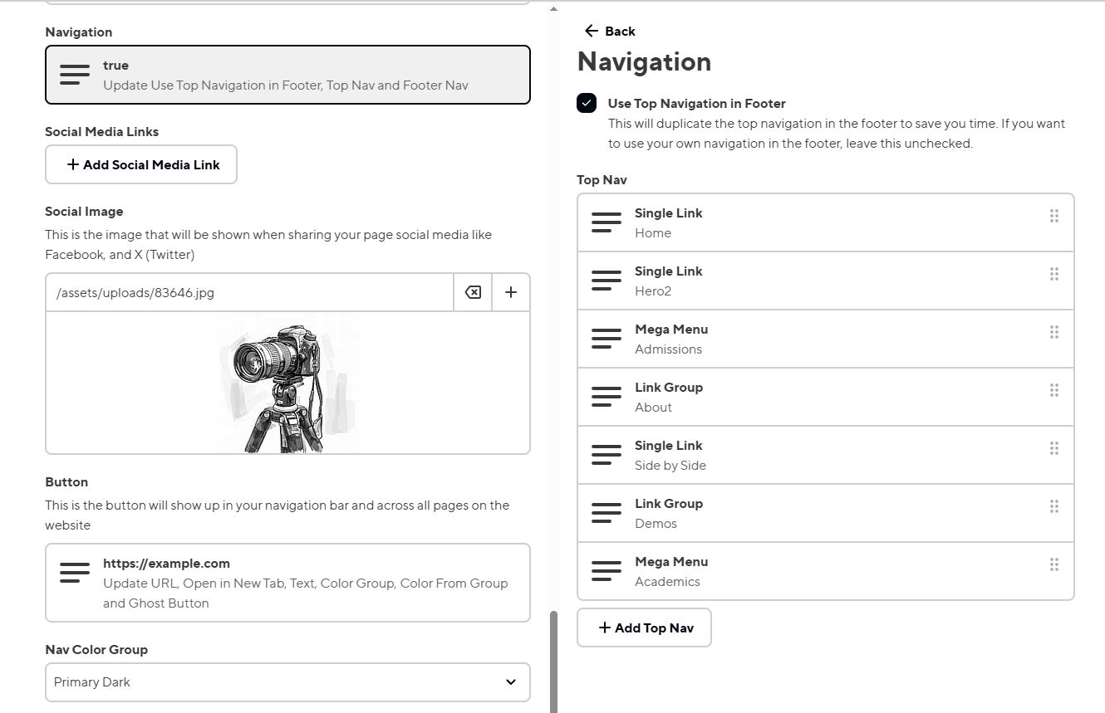Click the lines icon on the Button card
Screen dimensions: 1105x713
(x=75, y=573)
